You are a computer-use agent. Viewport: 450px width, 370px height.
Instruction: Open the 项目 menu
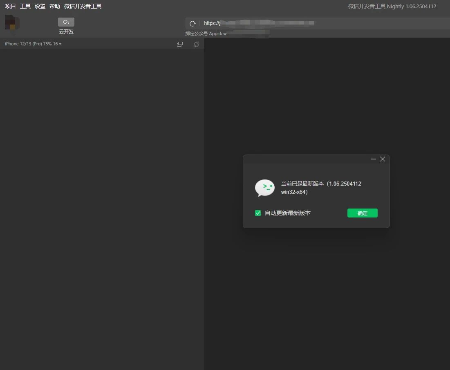coord(10,6)
